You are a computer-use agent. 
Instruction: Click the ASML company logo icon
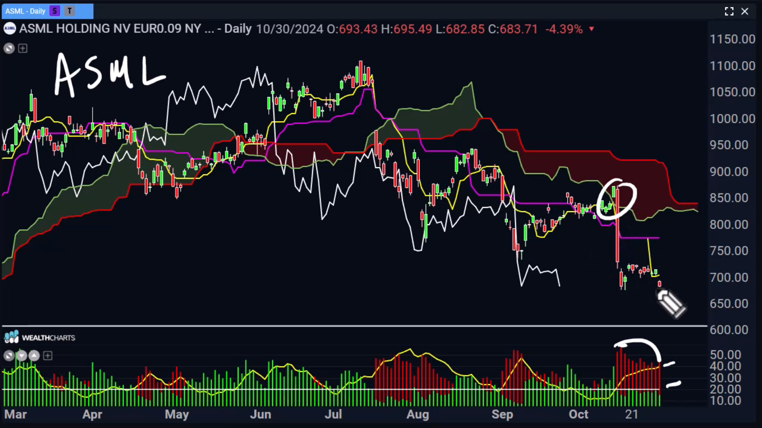point(10,29)
